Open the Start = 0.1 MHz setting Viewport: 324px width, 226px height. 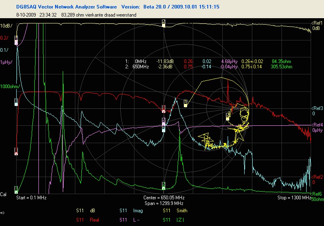(31, 198)
